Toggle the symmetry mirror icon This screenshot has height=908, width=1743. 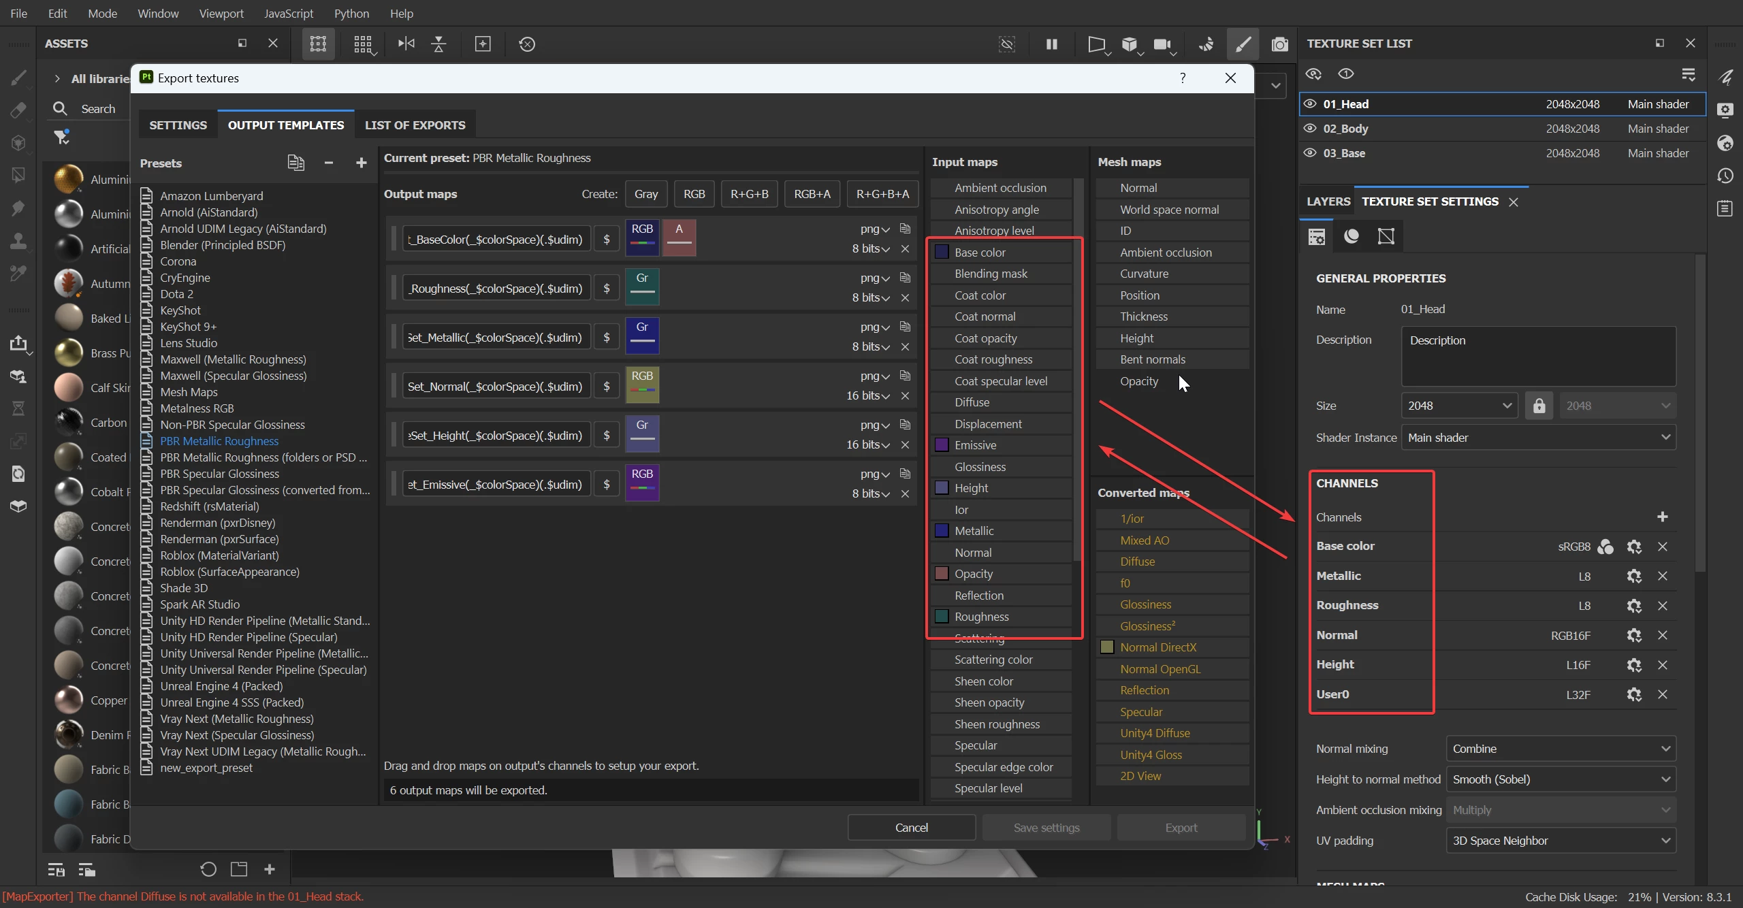pyautogui.click(x=406, y=44)
